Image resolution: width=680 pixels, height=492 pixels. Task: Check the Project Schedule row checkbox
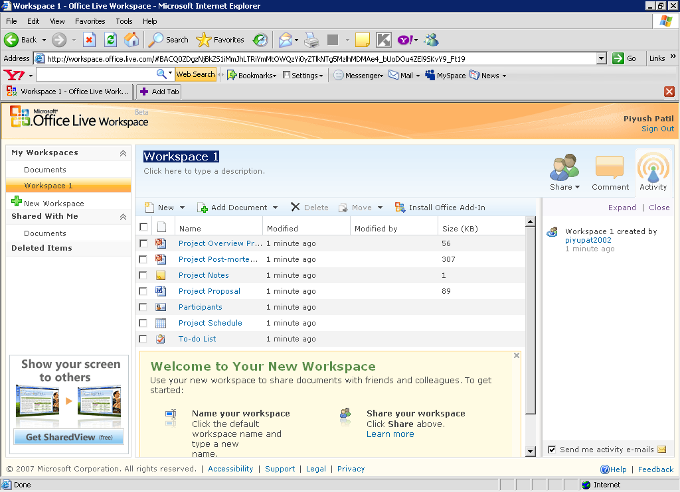[x=143, y=323]
